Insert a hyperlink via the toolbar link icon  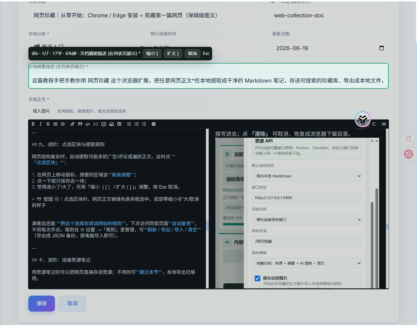click(x=72, y=124)
